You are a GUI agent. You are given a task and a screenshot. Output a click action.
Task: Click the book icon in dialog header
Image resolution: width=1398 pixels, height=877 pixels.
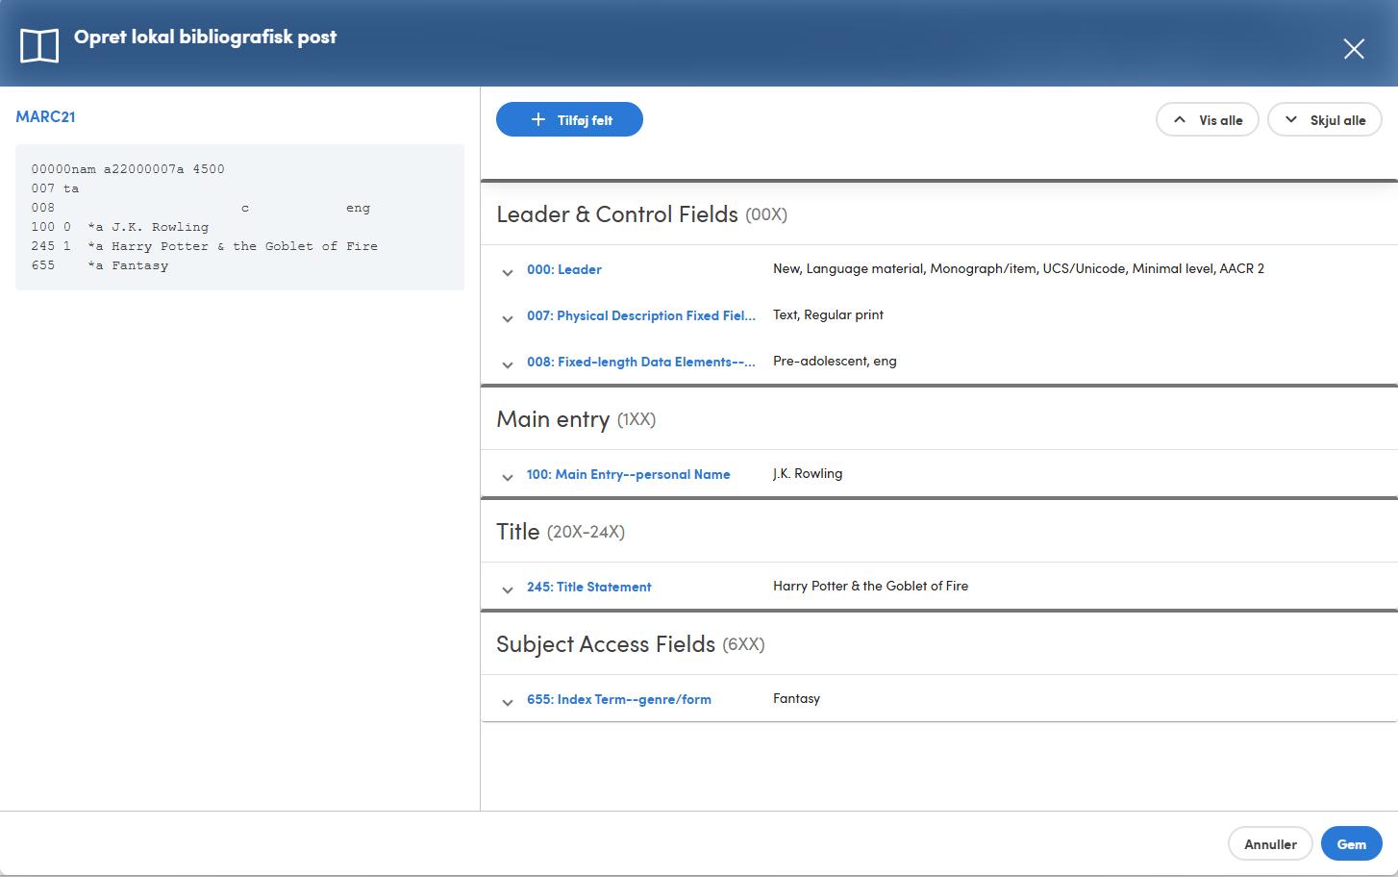(39, 45)
